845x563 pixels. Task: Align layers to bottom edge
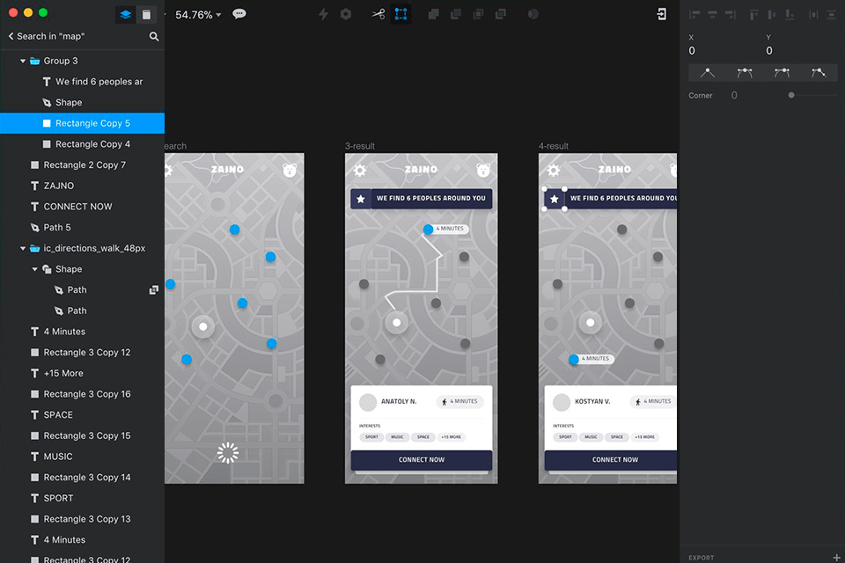click(x=790, y=15)
